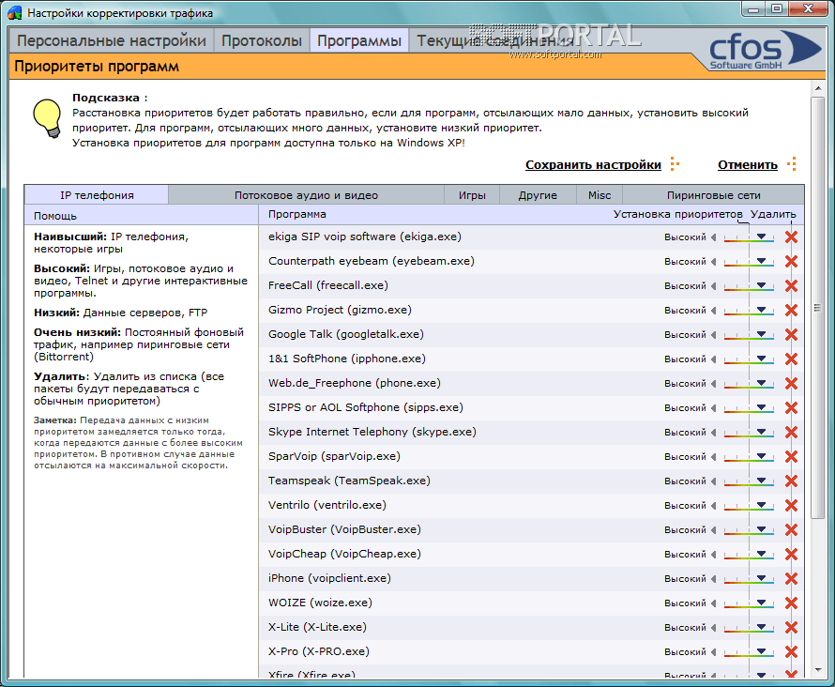Remove the X-Pro entry

pyautogui.click(x=791, y=652)
